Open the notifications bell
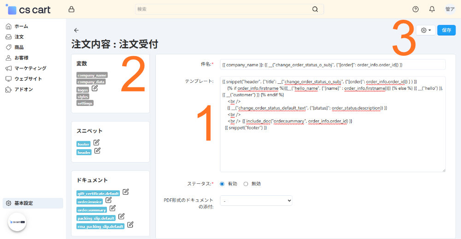 coord(432,9)
